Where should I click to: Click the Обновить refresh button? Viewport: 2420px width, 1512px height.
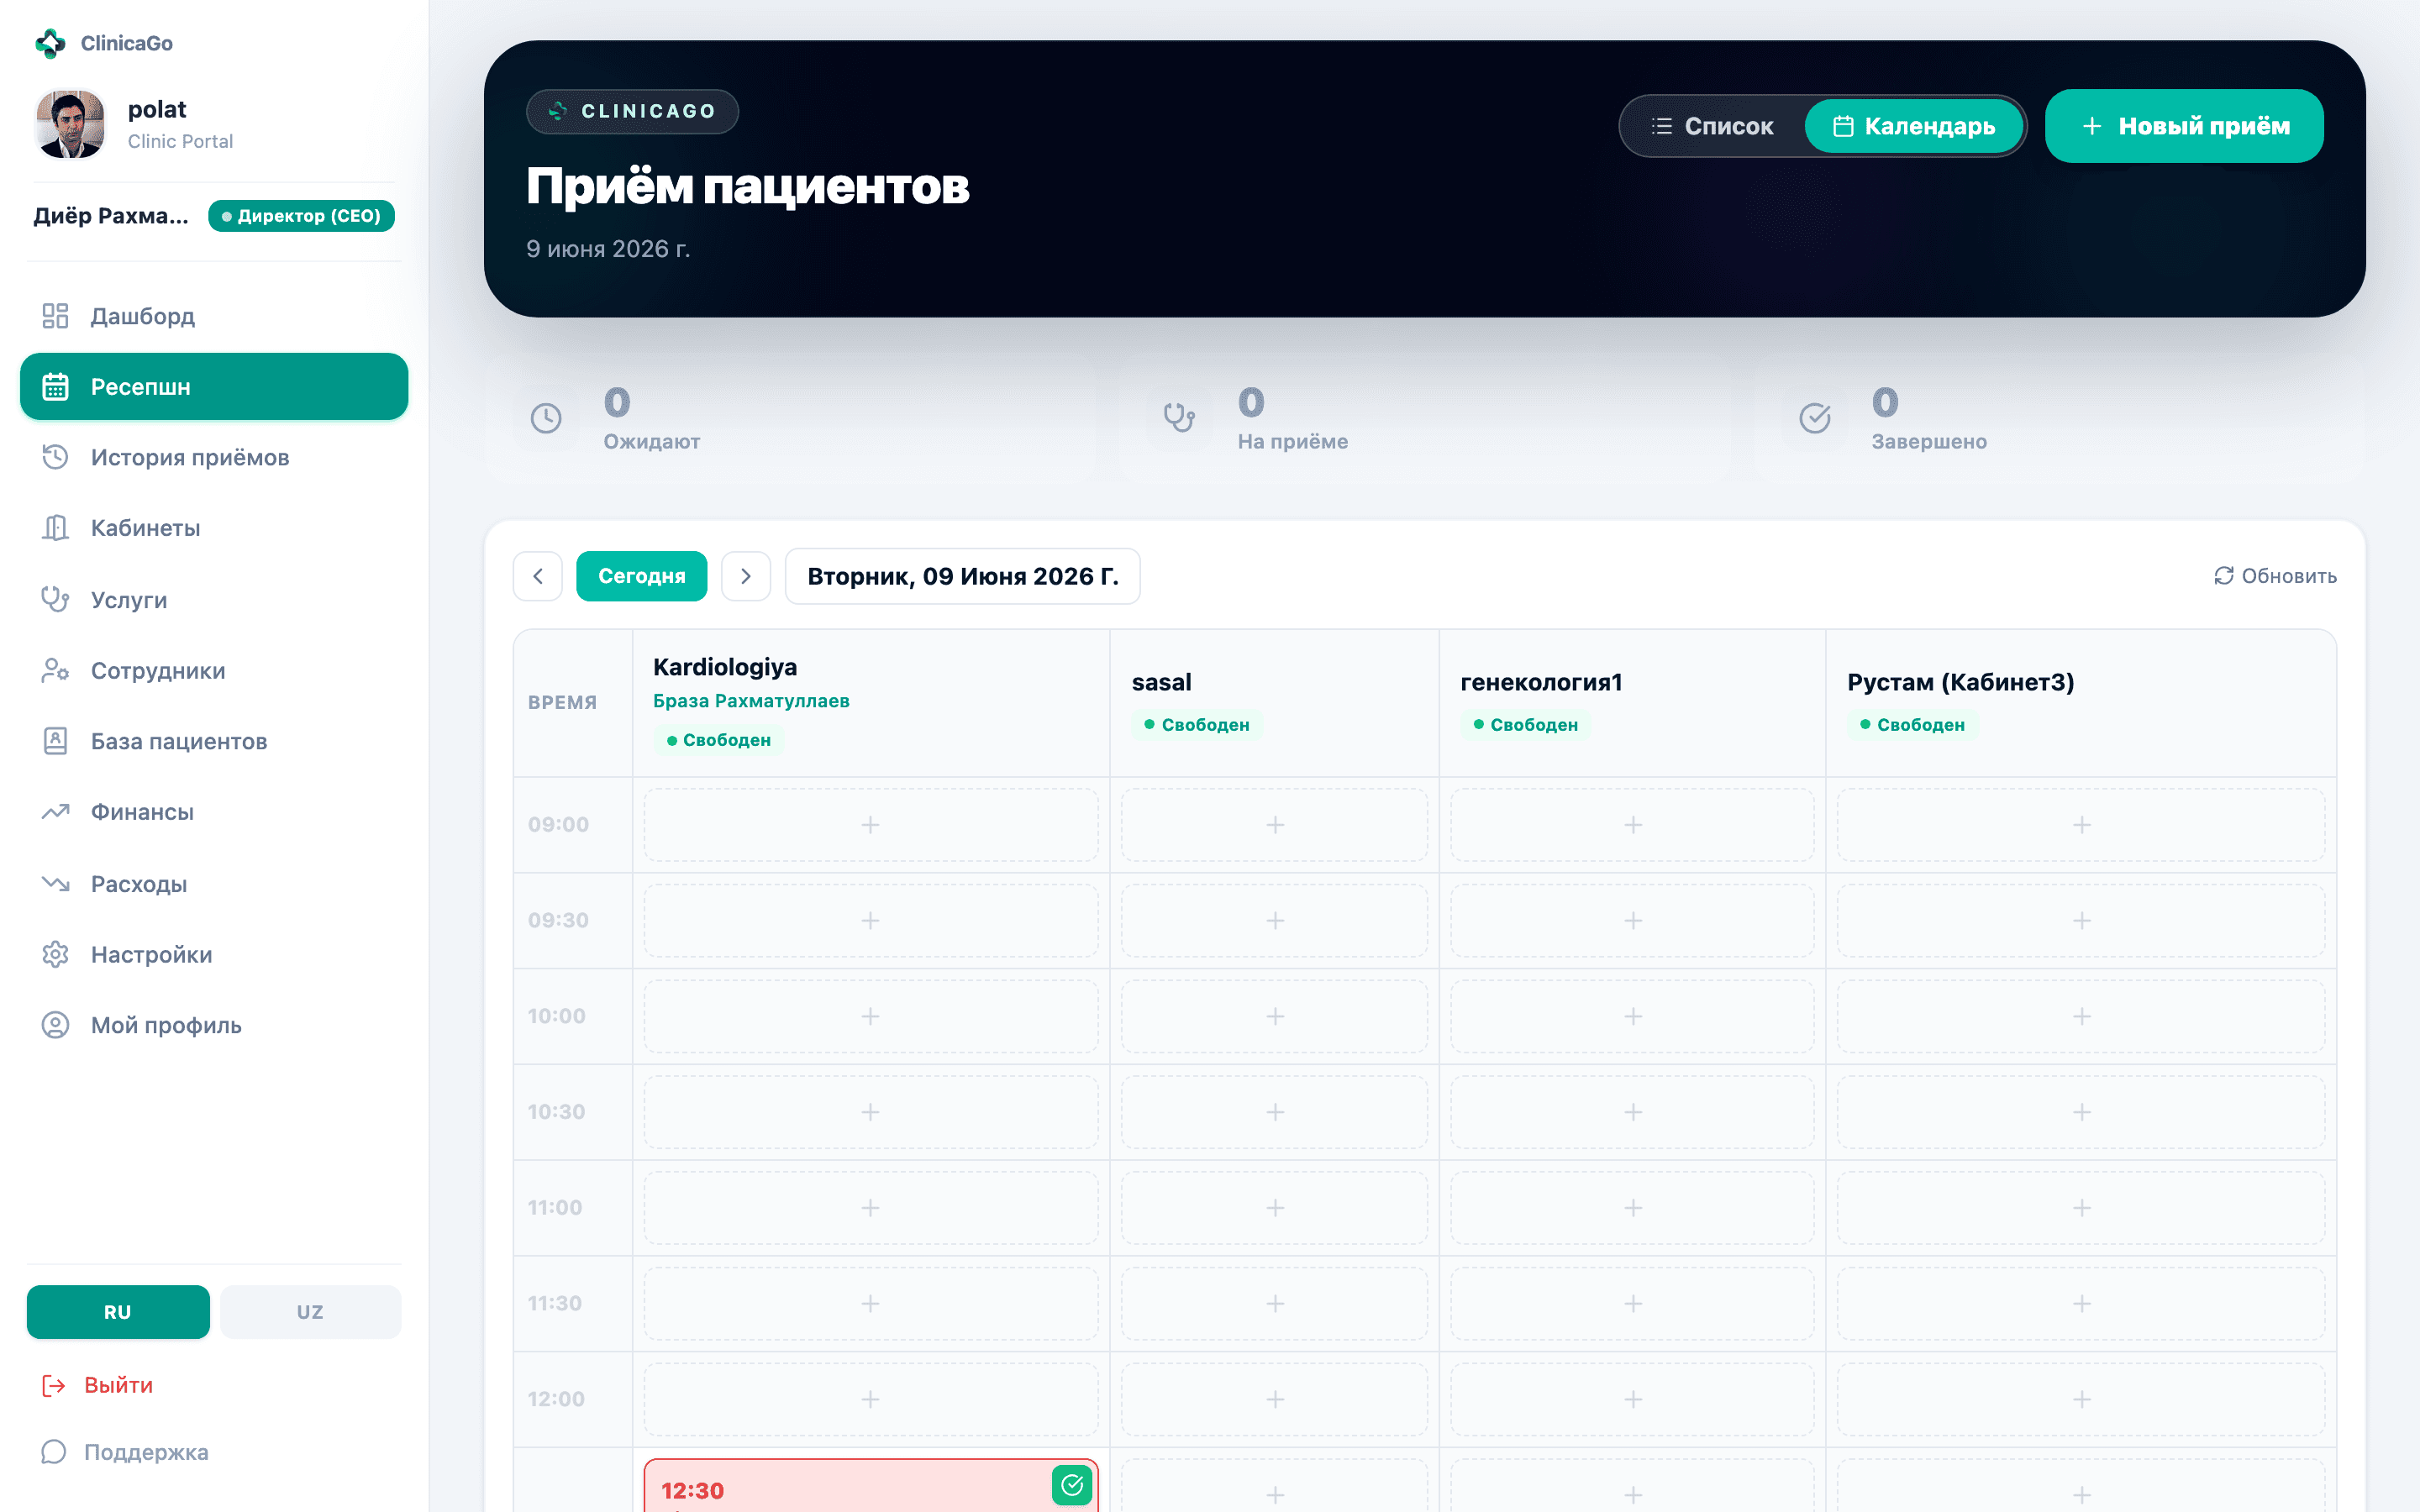2274,576
